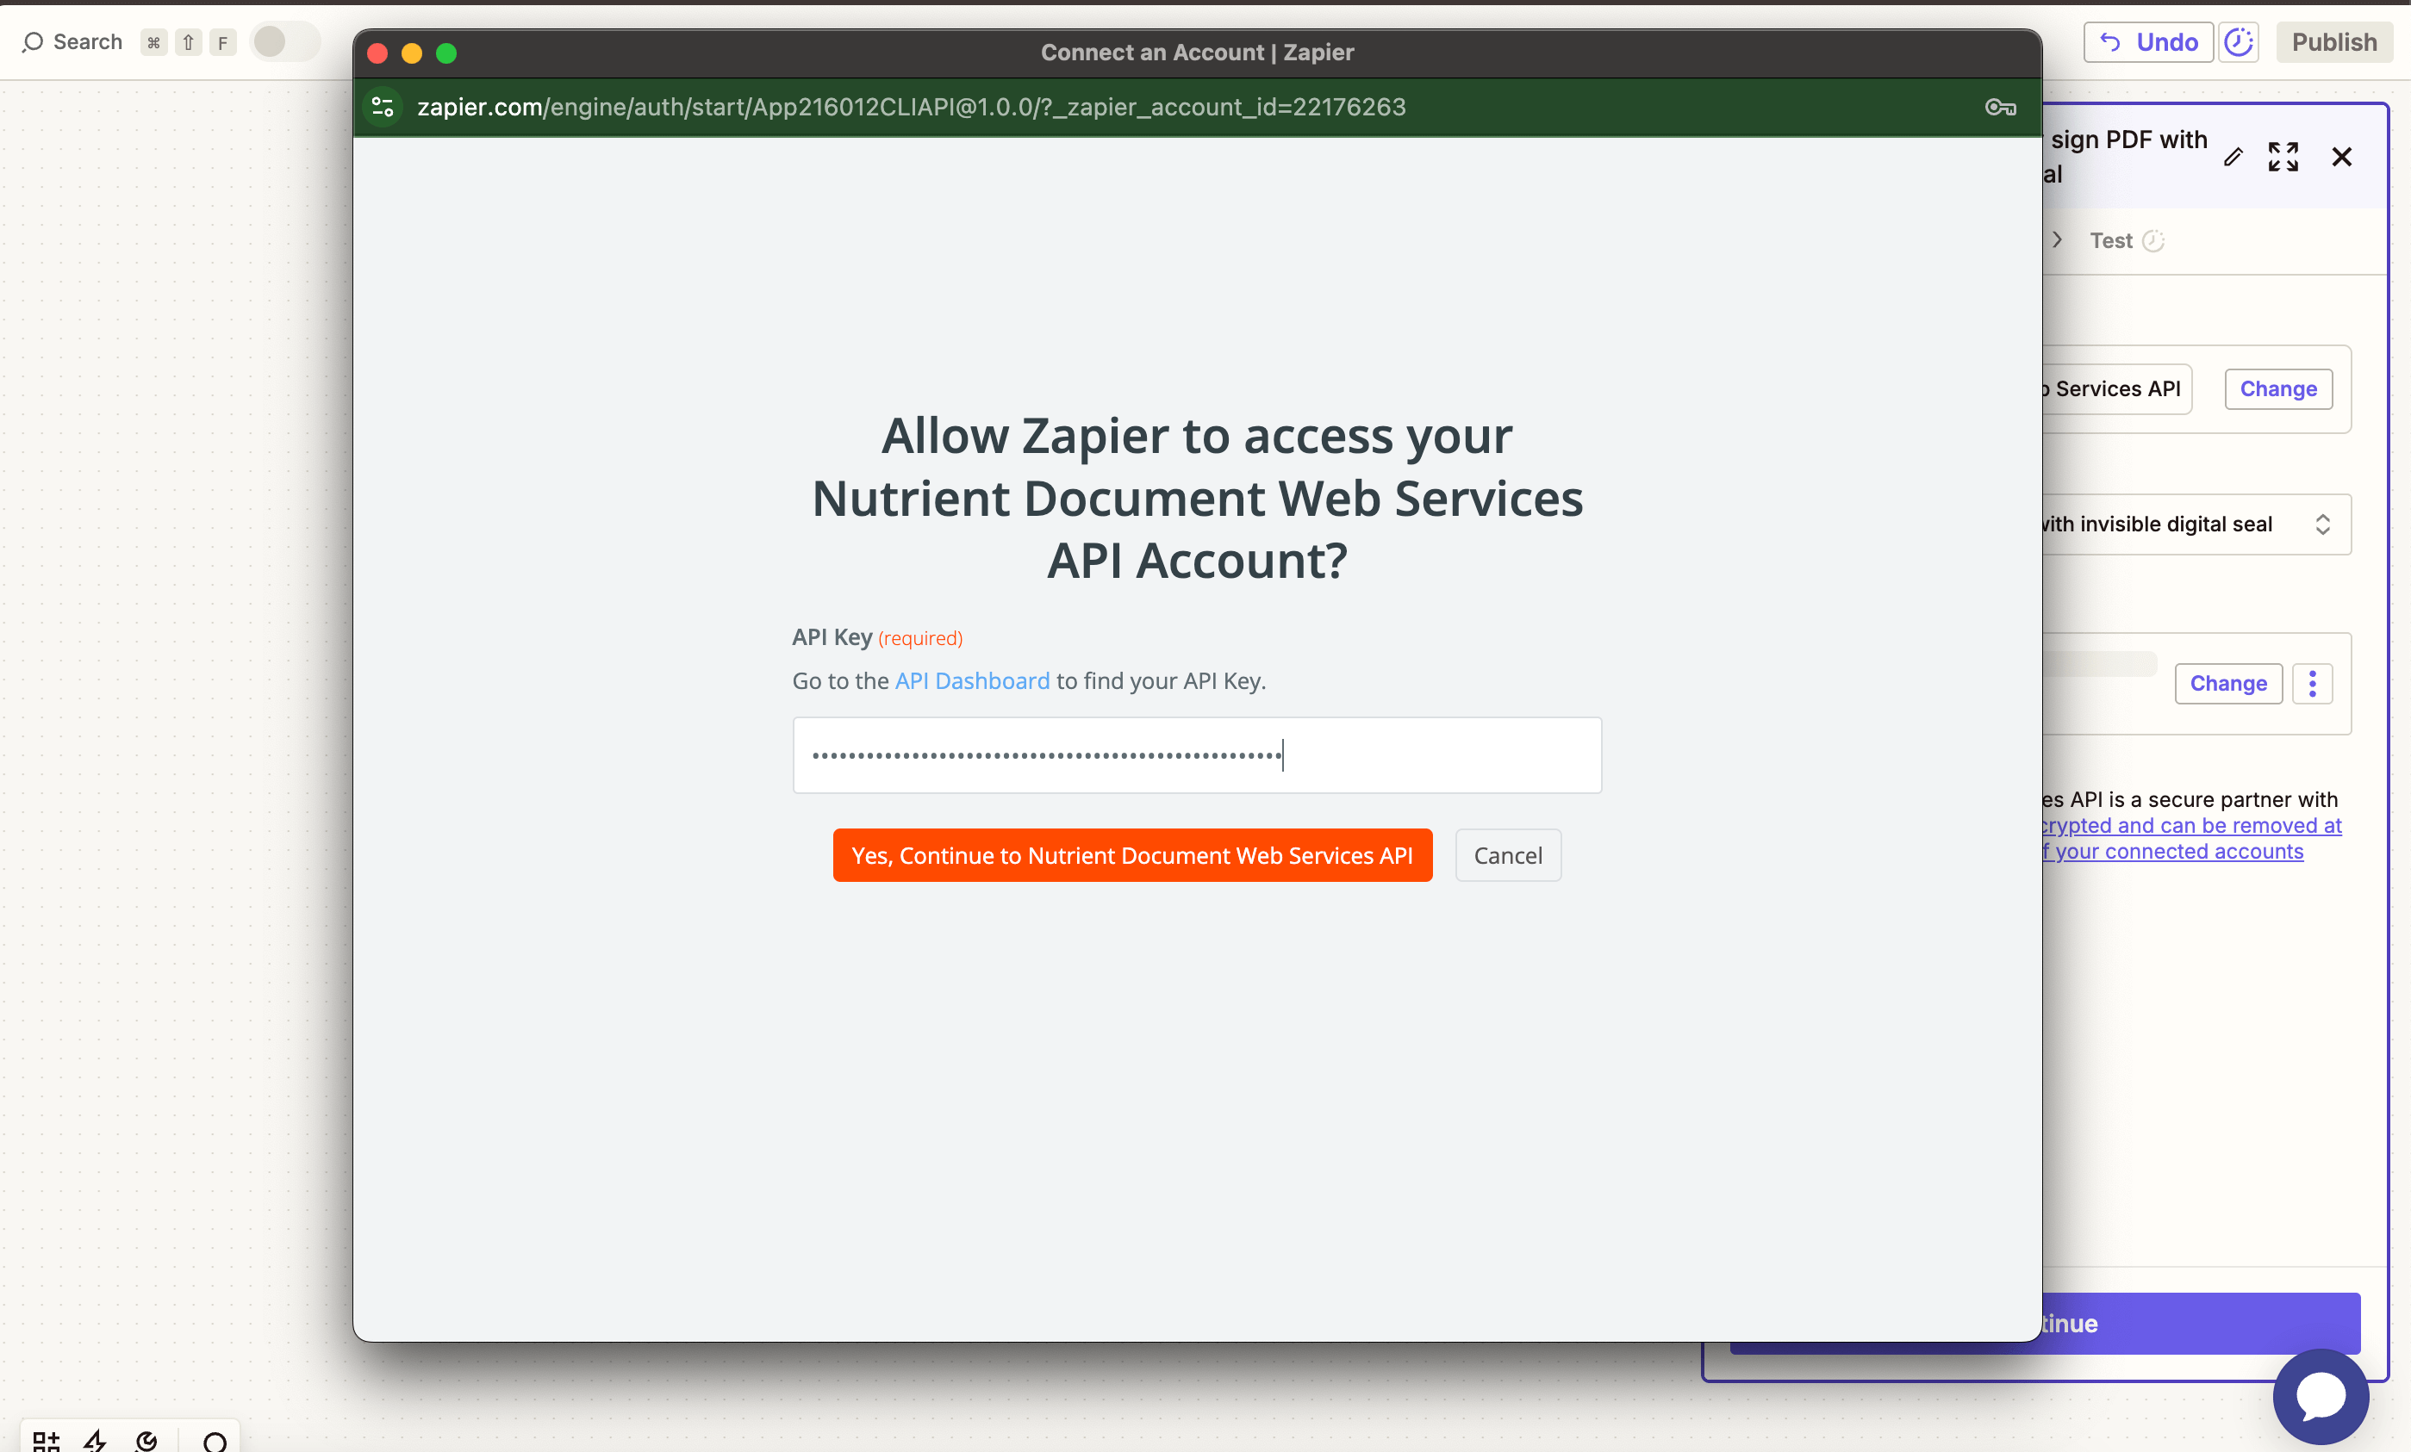Click the key icon in the address bar
Image resolution: width=2411 pixels, height=1452 pixels.
(x=1999, y=108)
